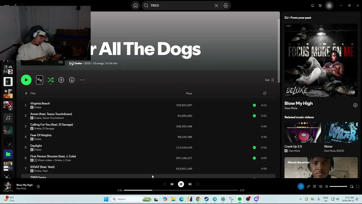Open Friend Activity icon
This screenshot has width=362, height=204.
click(x=320, y=5)
